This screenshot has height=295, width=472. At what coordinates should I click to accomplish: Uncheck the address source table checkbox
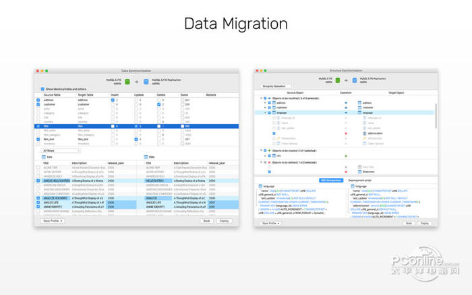(x=38, y=100)
